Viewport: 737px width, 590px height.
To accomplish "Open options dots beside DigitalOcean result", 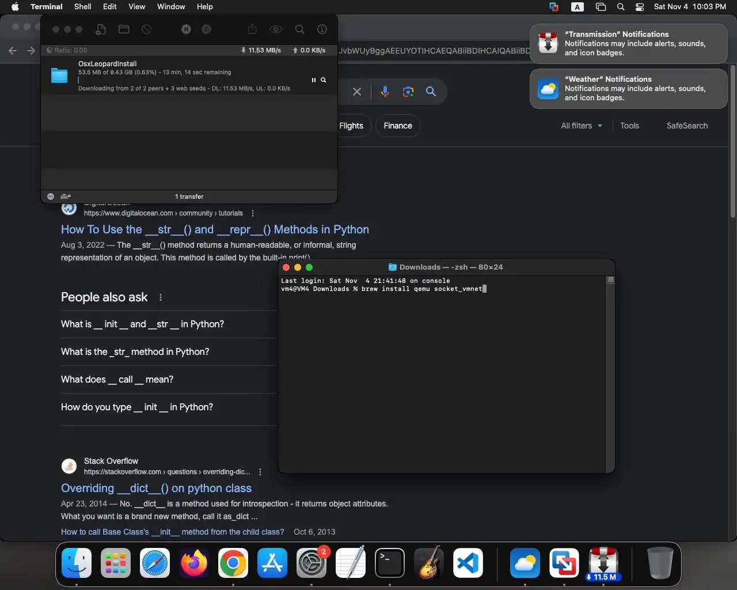I will 253,213.
